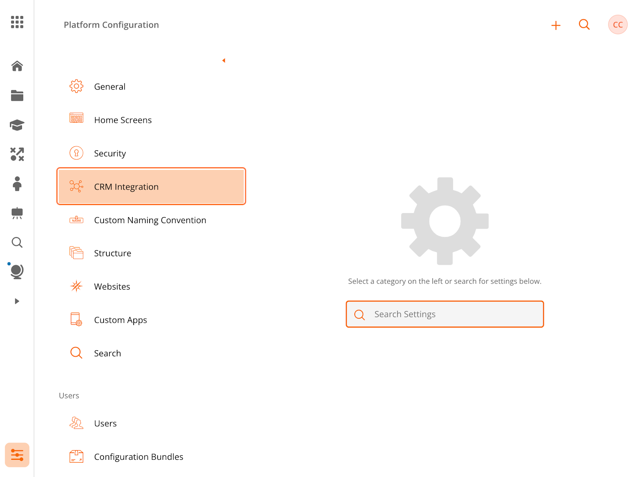Screen dimensions: 640x477
Task: Open the Websites settings category
Action: (x=151, y=286)
